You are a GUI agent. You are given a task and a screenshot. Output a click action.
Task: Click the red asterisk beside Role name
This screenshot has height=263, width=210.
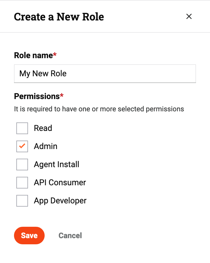(x=55, y=55)
